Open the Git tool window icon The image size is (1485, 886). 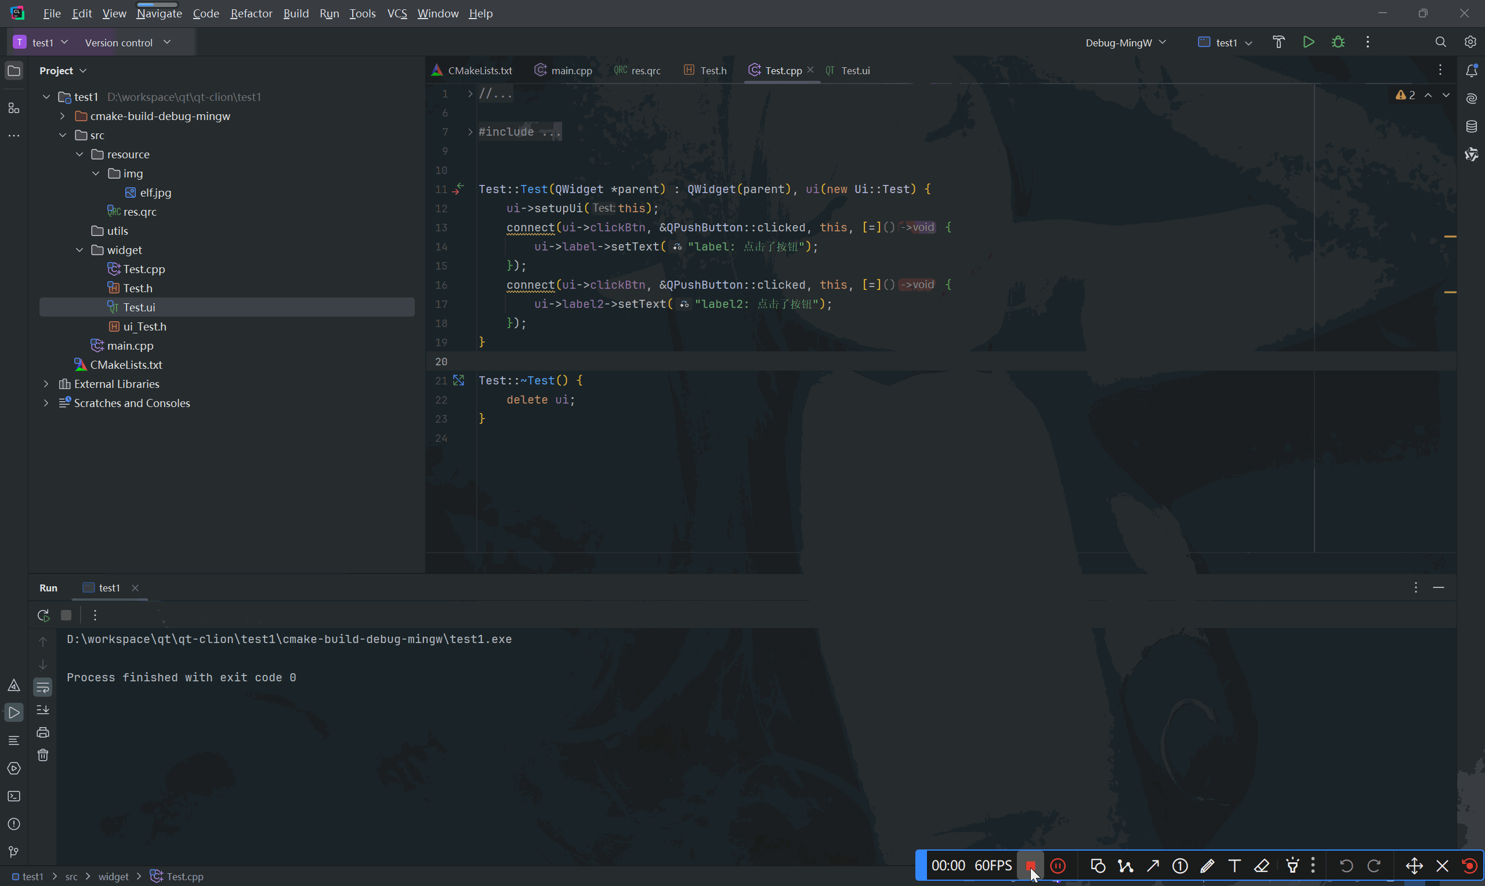[14, 852]
